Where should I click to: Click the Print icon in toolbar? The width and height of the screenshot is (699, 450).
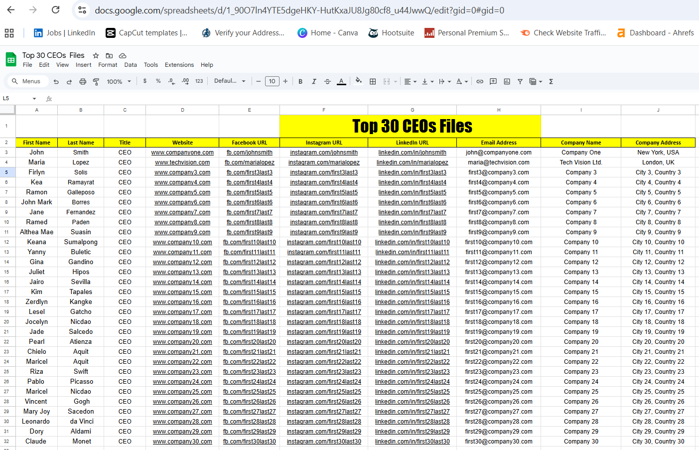pyautogui.click(x=83, y=81)
